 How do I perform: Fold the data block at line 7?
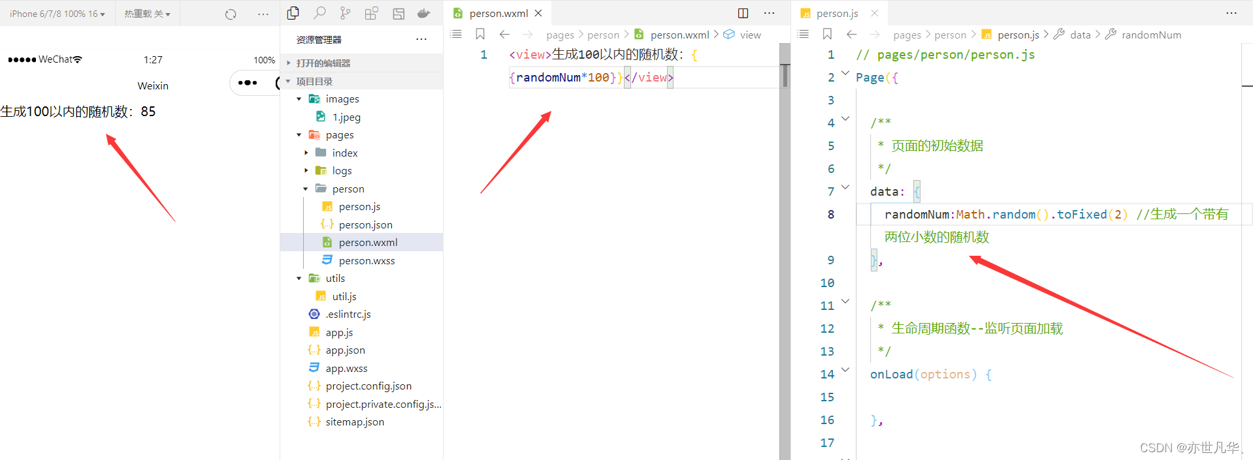845,187
